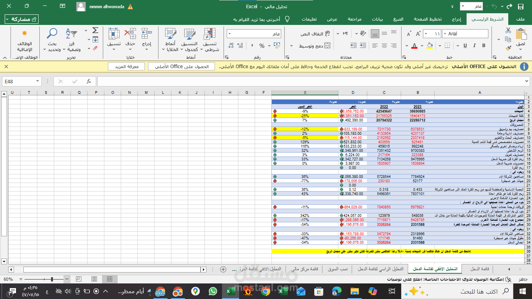Dismiss the yellow Office notification bar

(6, 67)
